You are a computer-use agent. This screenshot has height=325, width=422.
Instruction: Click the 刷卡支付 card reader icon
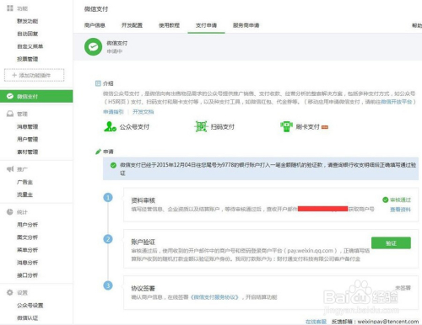[286, 126]
